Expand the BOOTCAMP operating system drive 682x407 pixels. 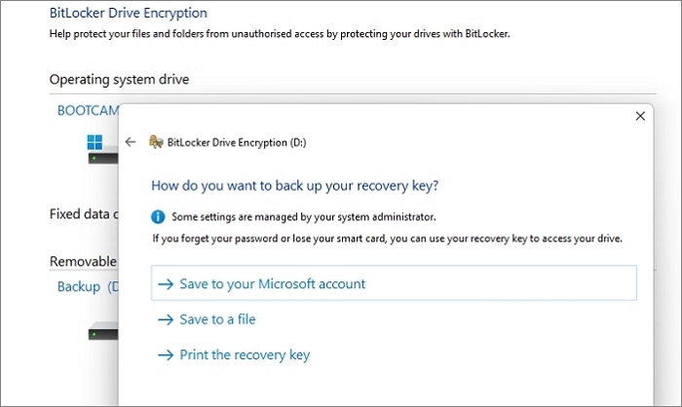(86, 111)
